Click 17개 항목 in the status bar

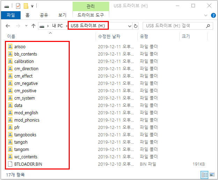(15, 175)
